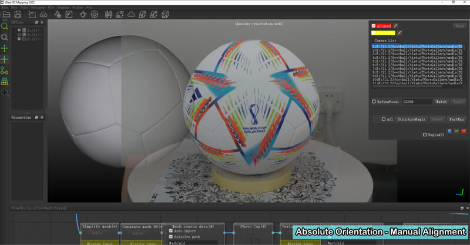Click the Match button
The image size is (470, 245).
[x=441, y=102]
